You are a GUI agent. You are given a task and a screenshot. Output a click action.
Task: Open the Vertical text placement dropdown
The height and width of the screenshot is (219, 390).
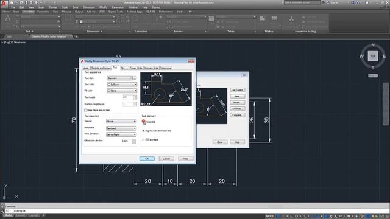coord(121,122)
